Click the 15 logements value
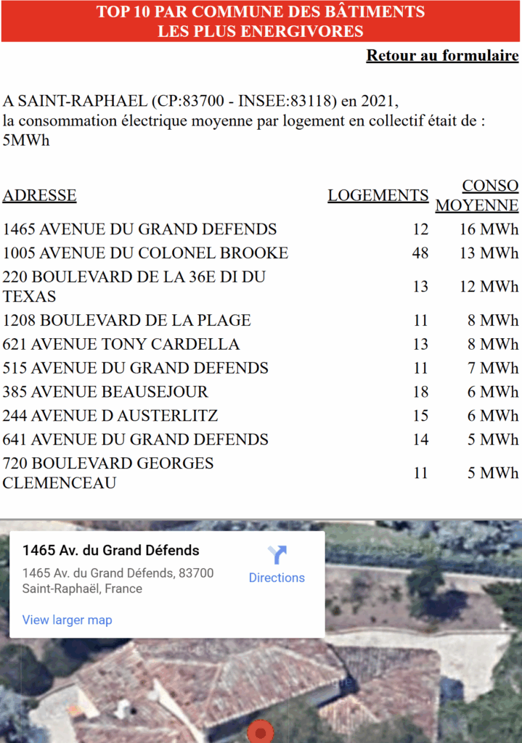Image resolution: width=522 pixels, height=743 pixels. tap(420, 415)
